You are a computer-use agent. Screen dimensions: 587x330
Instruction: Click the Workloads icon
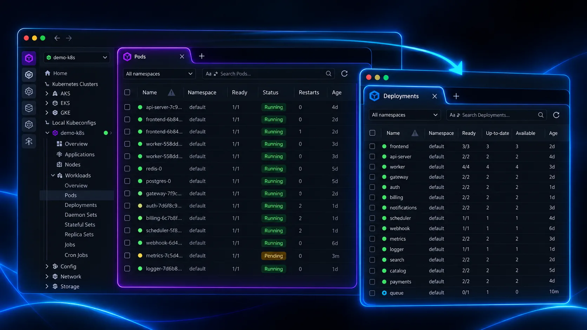click(x=60, y=175)
